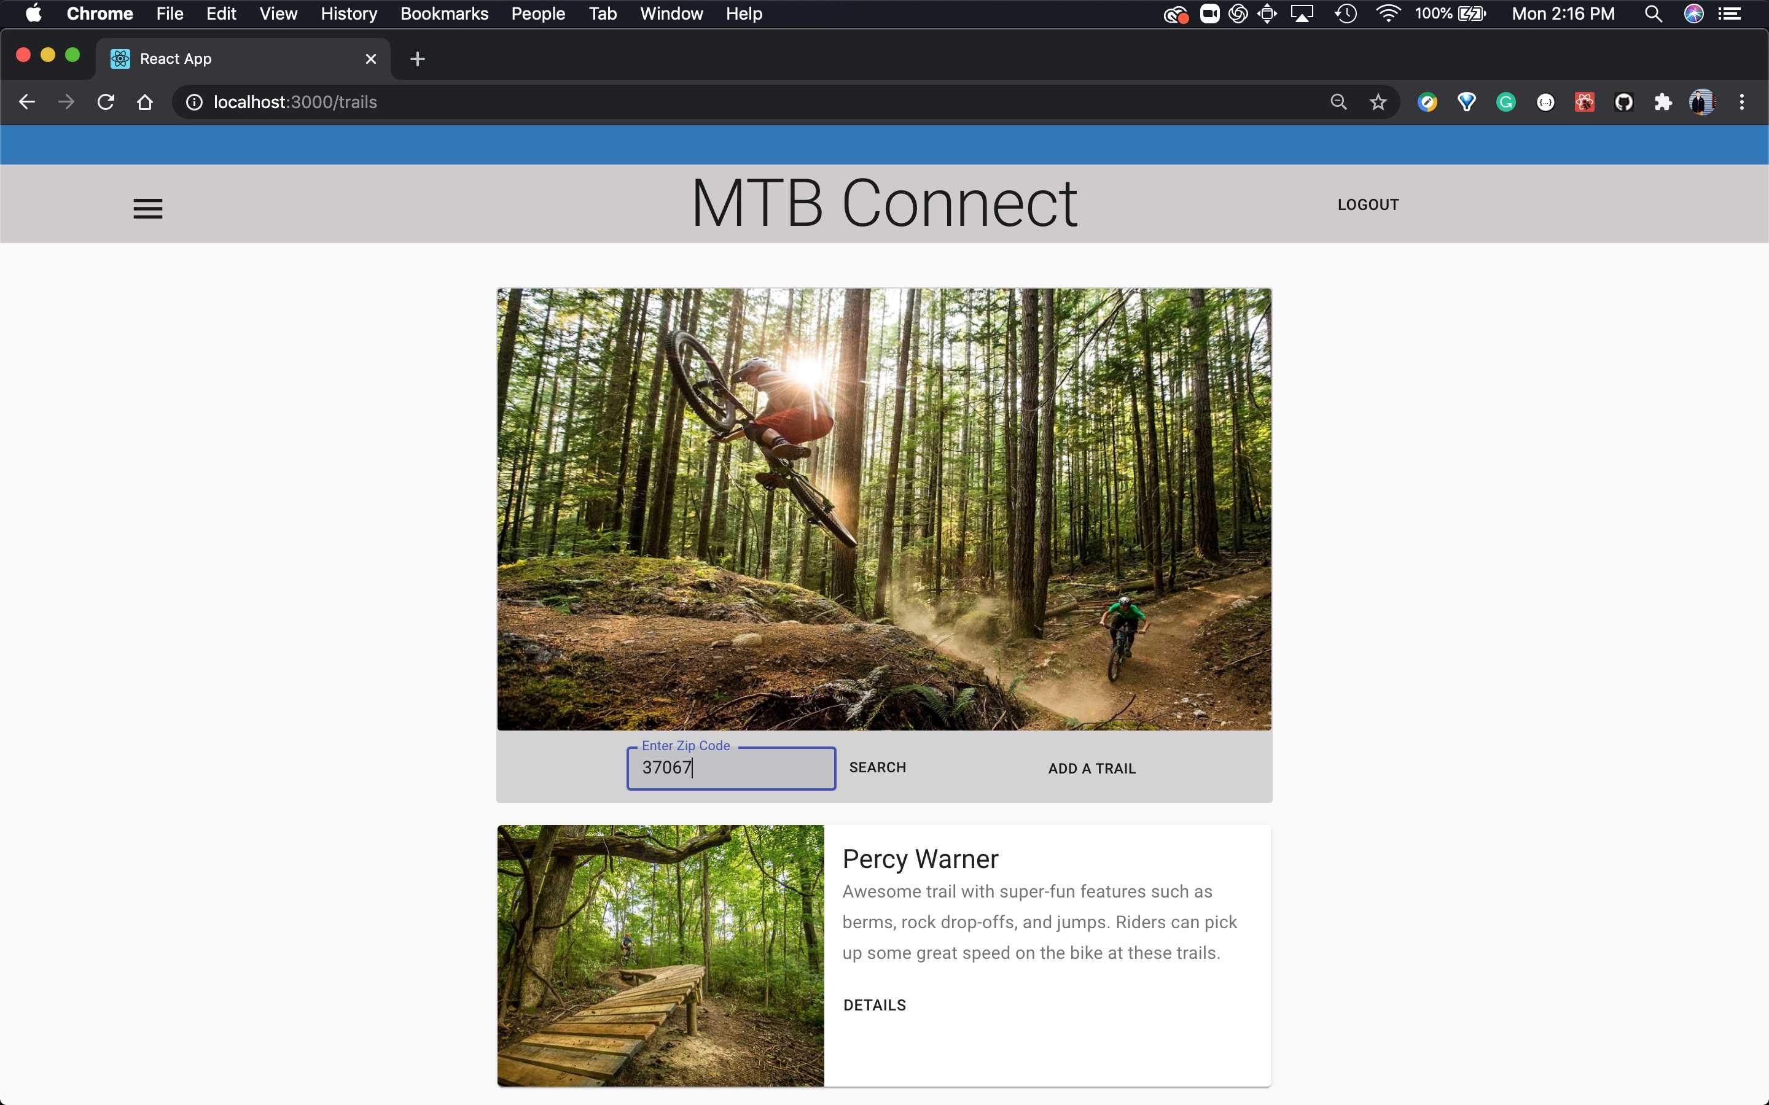This screenshot has width=1769, height=1105.
Task: Open the red React developer extension icon
Action: pos(1585,103)
